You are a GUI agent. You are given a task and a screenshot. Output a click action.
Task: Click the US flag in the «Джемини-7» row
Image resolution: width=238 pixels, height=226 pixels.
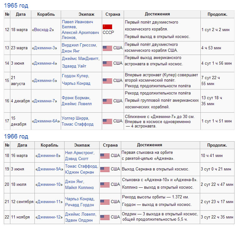coord(107,101)
